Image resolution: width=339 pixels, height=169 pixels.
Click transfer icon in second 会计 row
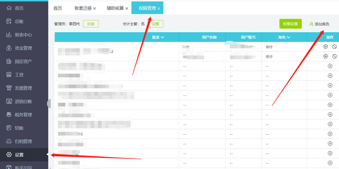(x=325, y=56)
